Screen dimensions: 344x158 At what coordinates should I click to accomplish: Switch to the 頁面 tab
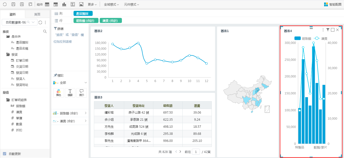pos(37,14)
